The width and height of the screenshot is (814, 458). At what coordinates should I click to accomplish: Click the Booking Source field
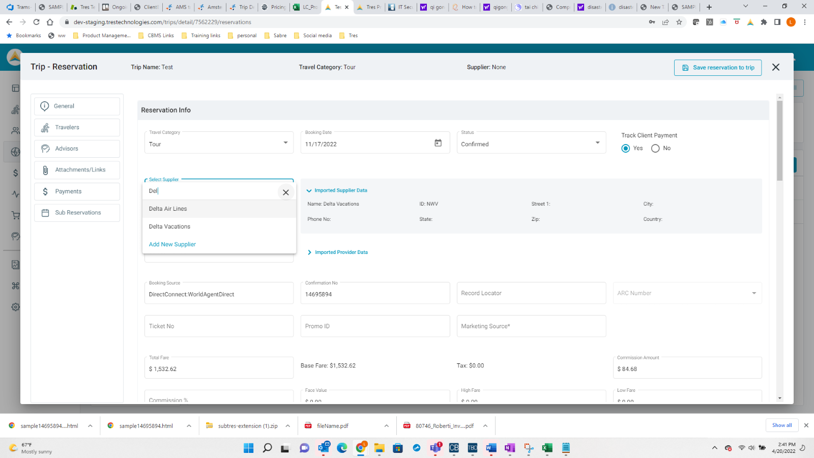coord(219,294)
